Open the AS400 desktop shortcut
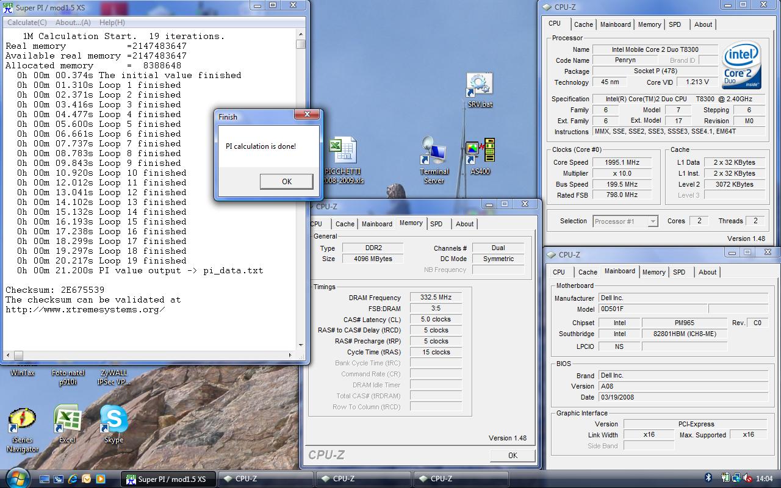 click(x=480, y=156)
